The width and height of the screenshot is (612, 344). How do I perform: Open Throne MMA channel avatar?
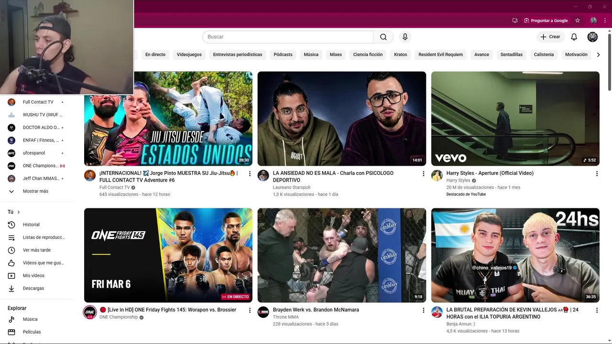(x=263, y=312)
